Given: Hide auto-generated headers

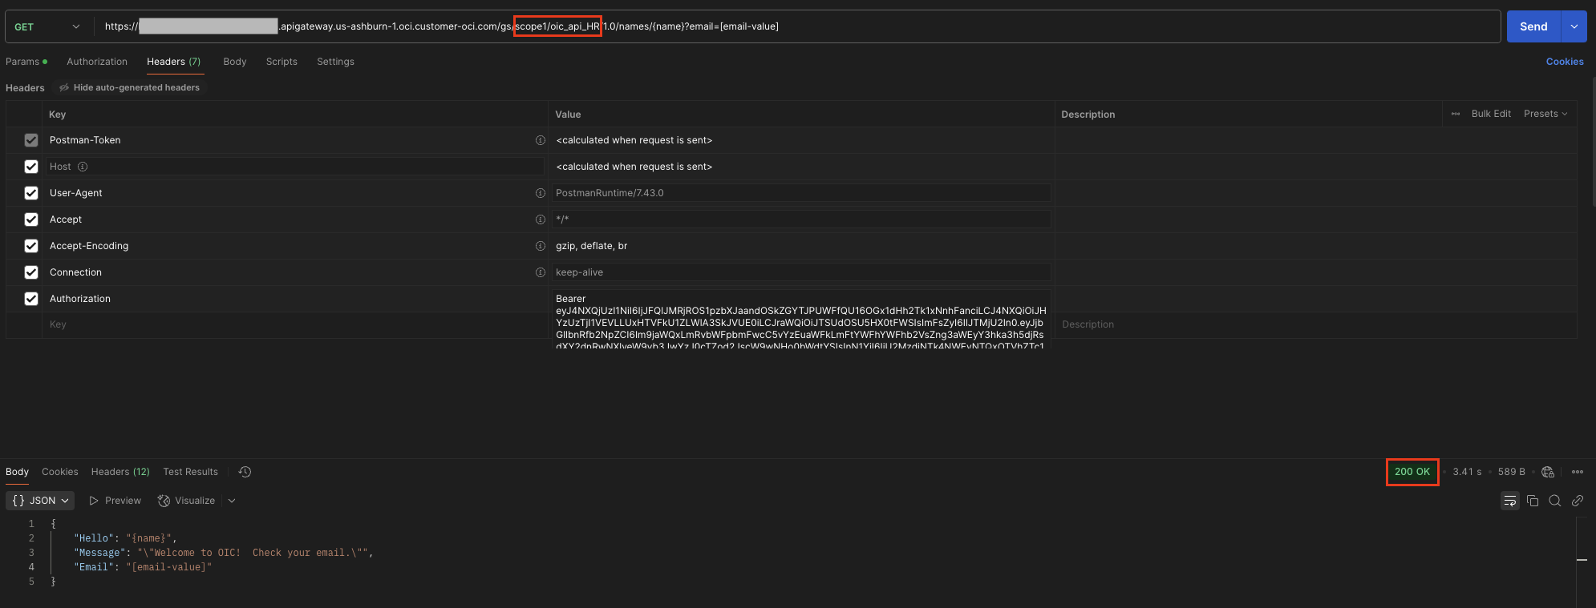Looking at the screenshot, I should (130, 87).
